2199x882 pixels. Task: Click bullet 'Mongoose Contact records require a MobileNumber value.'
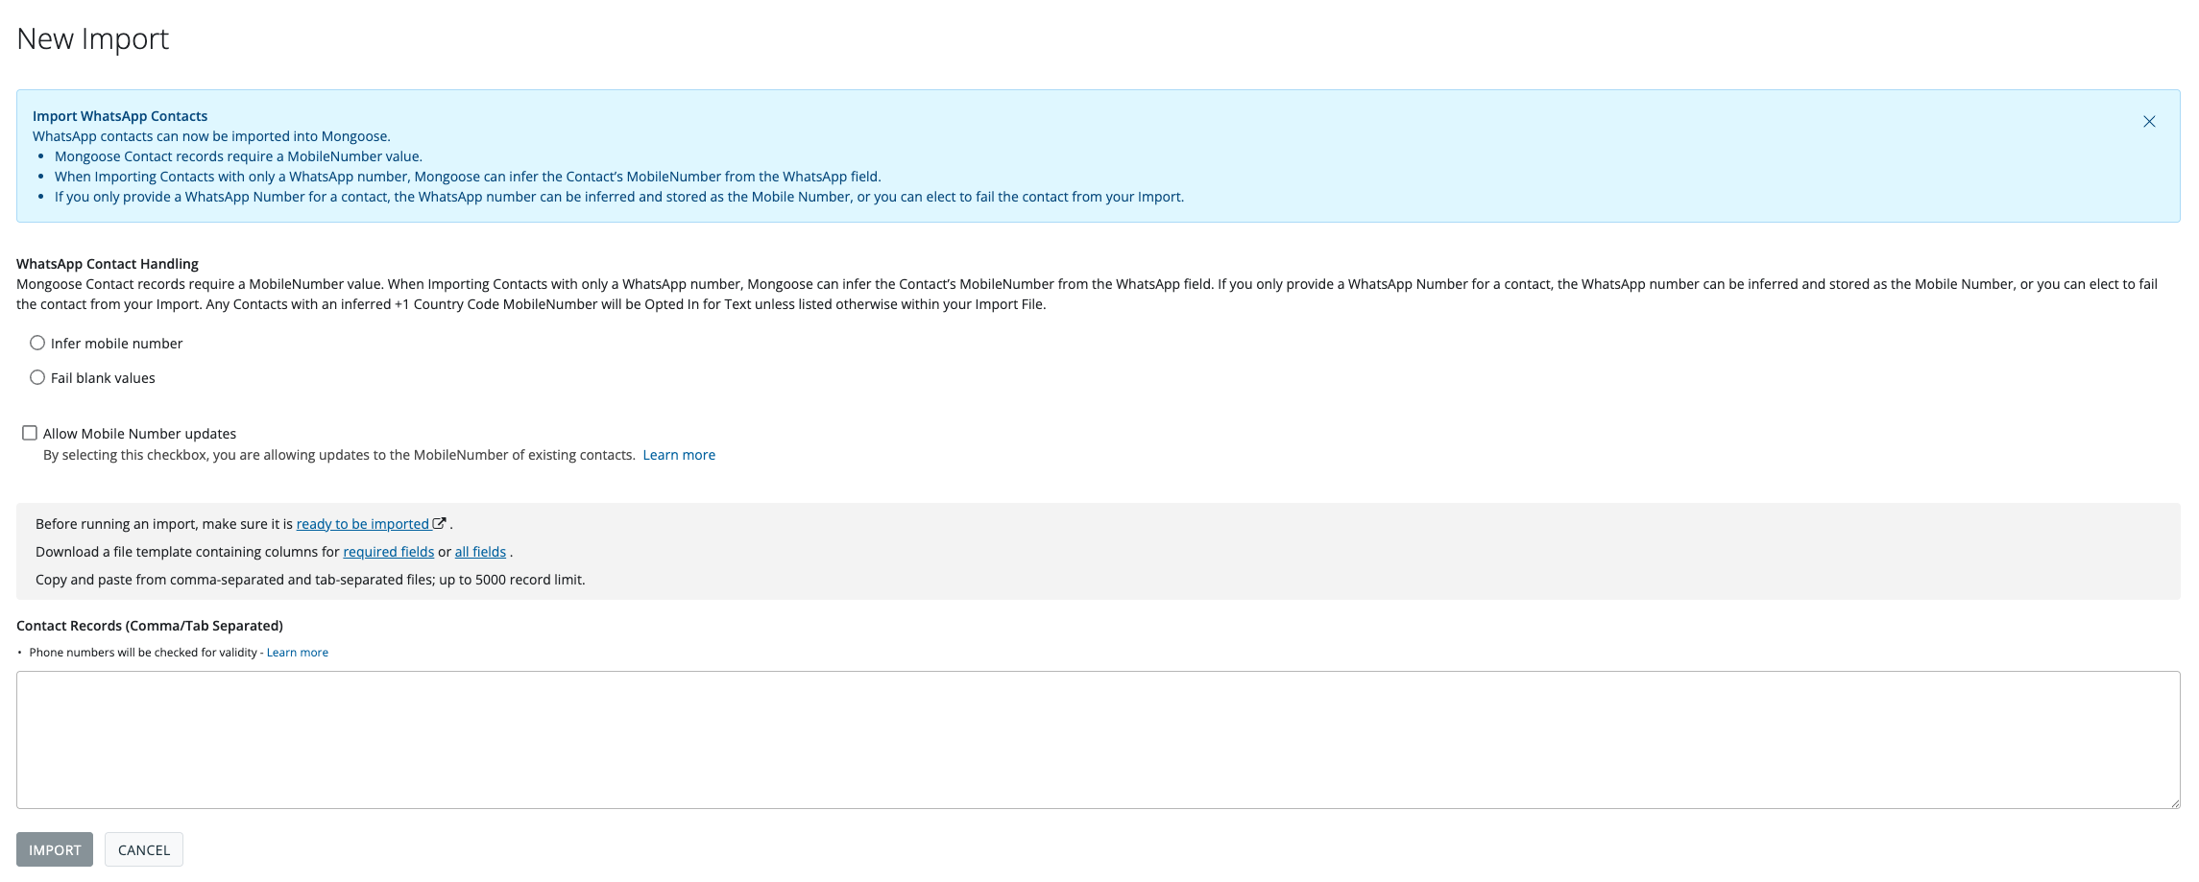pyautogui.click(x=238, y=156)
